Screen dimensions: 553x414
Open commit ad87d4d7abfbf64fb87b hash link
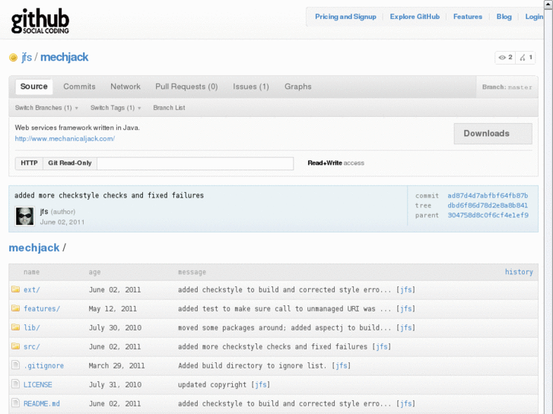click(488, 195)
